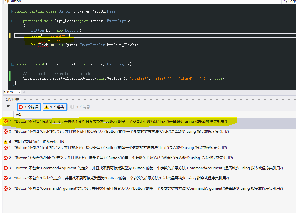Screen dimensions: 296x213
Task: Click the //do something when button clicked comment
Action: [x=59, y=74]
